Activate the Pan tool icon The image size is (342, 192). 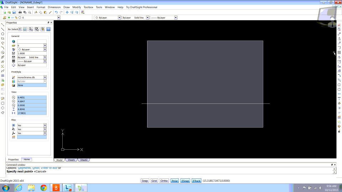(67, 12)
